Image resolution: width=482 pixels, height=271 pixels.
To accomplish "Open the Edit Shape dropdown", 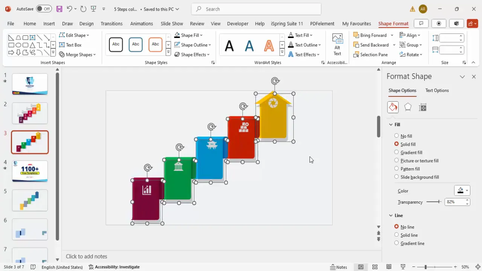I will (74, 35).
